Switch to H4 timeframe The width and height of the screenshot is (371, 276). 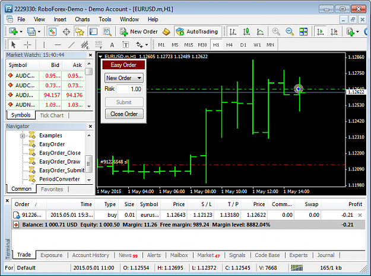229,45
